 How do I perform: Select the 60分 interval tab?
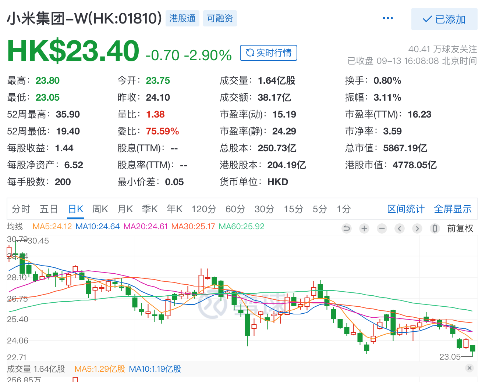click(235, 209)
